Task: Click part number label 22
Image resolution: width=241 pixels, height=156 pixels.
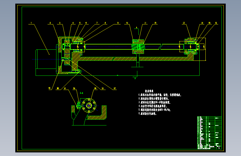Action: point(58,88)
